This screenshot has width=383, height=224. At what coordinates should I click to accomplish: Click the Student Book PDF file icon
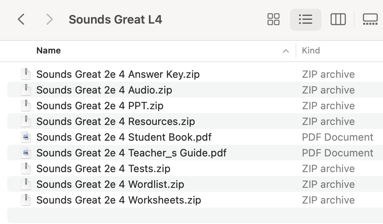point(26,137)
